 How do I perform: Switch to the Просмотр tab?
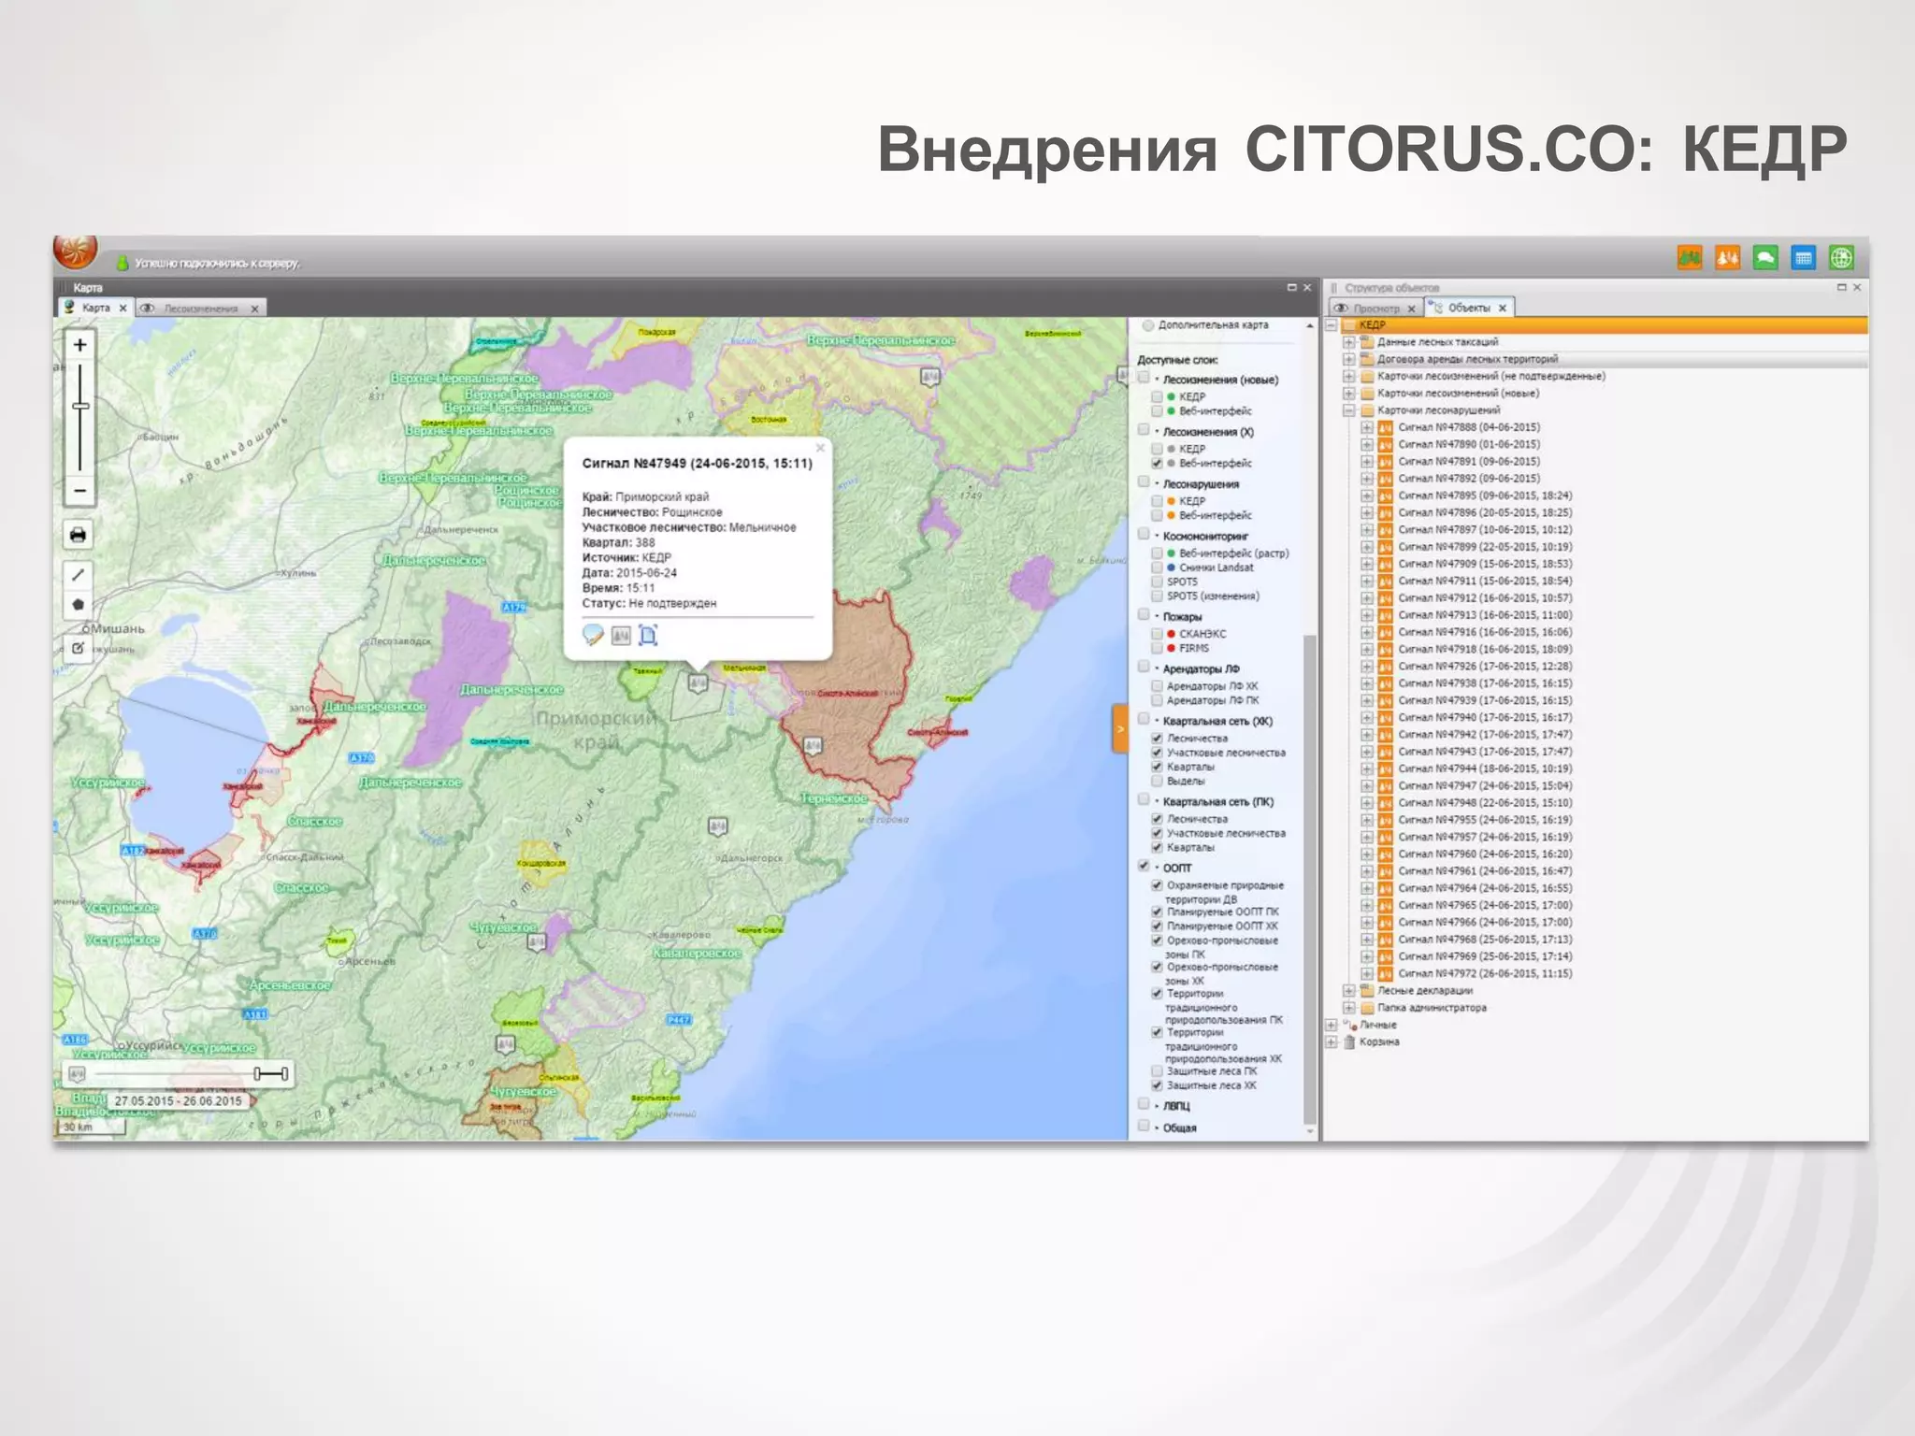[1376, 309]
